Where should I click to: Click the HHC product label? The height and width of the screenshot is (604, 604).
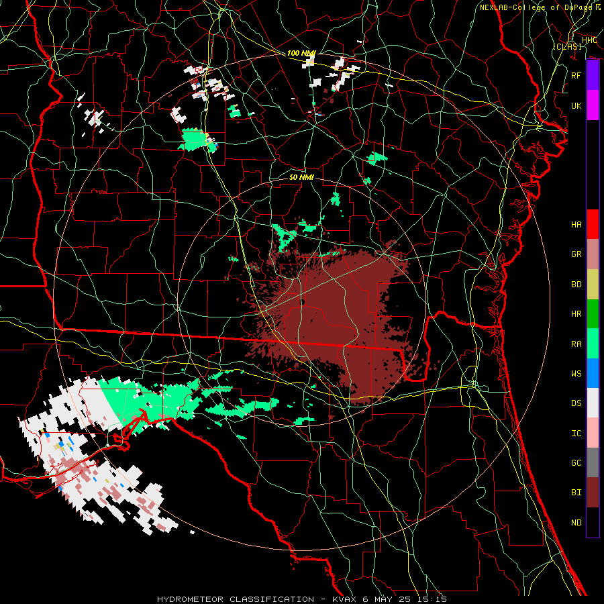pyautogui.click(x=589, y=40)
